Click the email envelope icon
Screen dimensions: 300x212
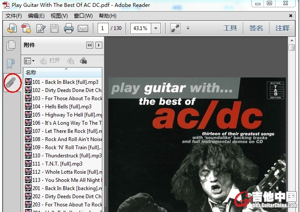click(83, 28)
